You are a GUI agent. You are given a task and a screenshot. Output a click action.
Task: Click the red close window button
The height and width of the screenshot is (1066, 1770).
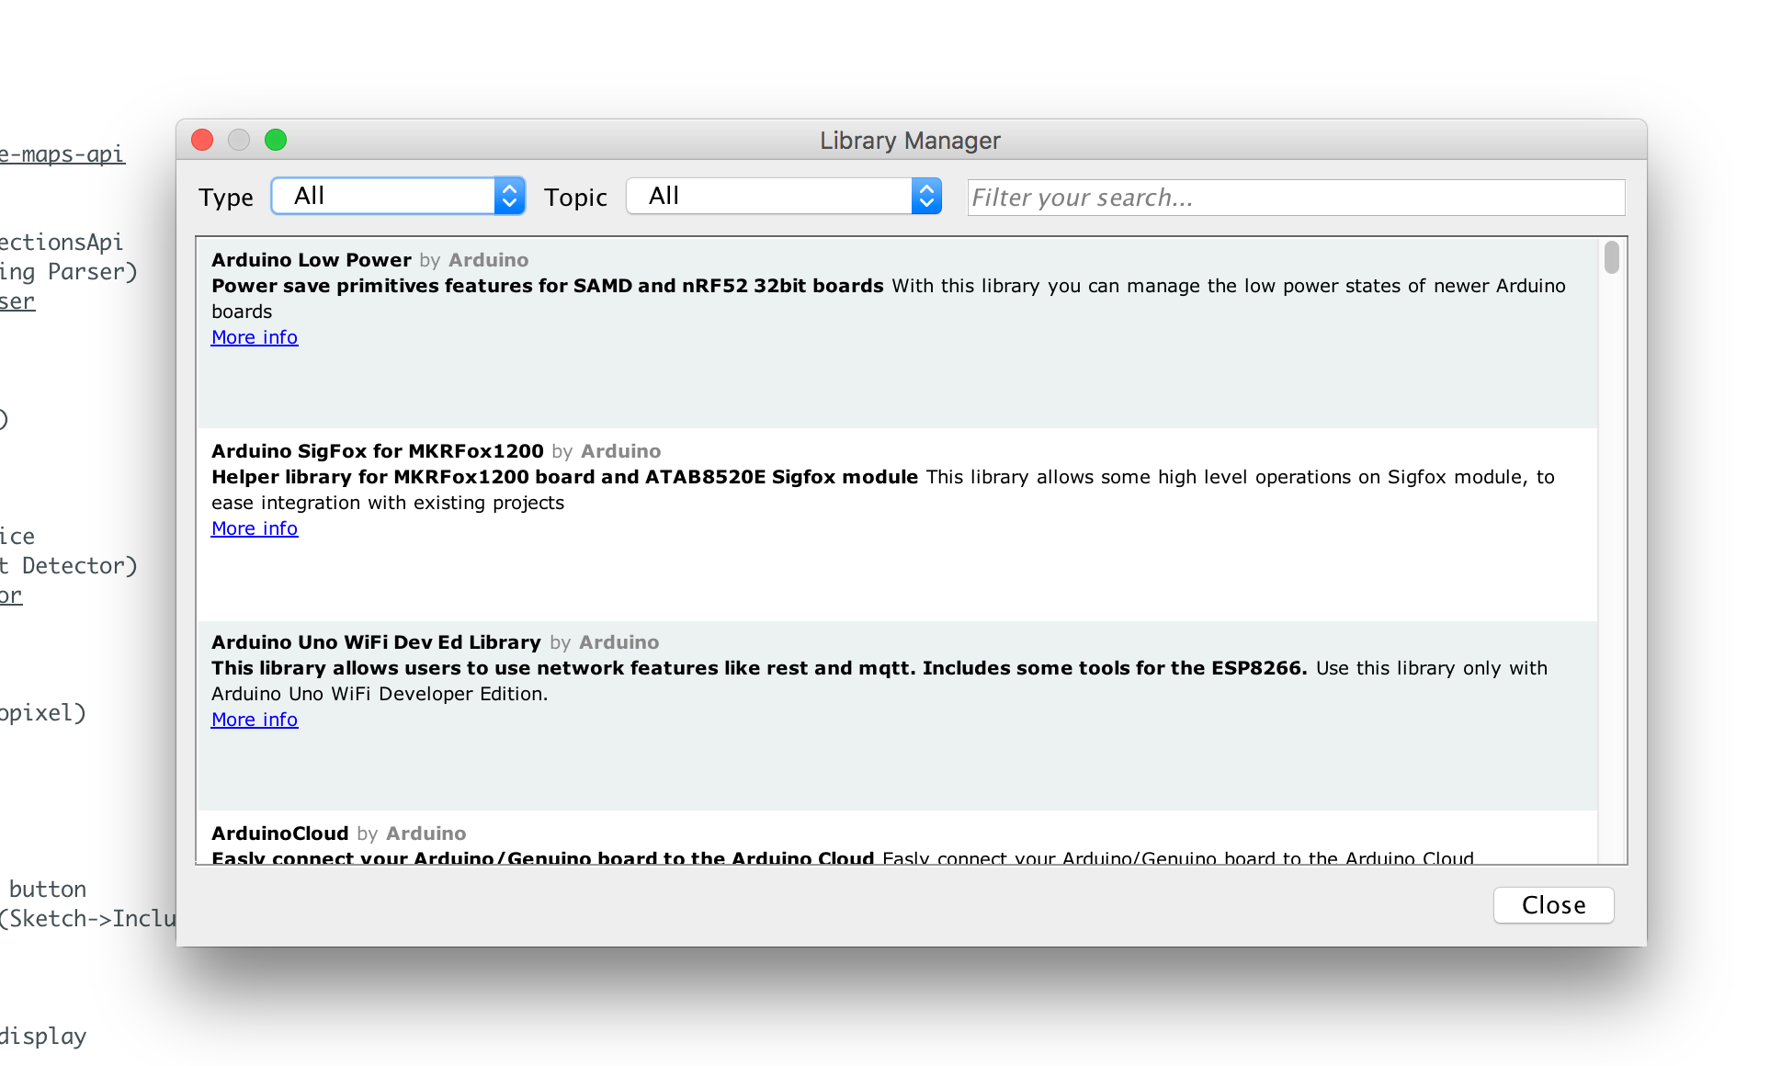202,140
